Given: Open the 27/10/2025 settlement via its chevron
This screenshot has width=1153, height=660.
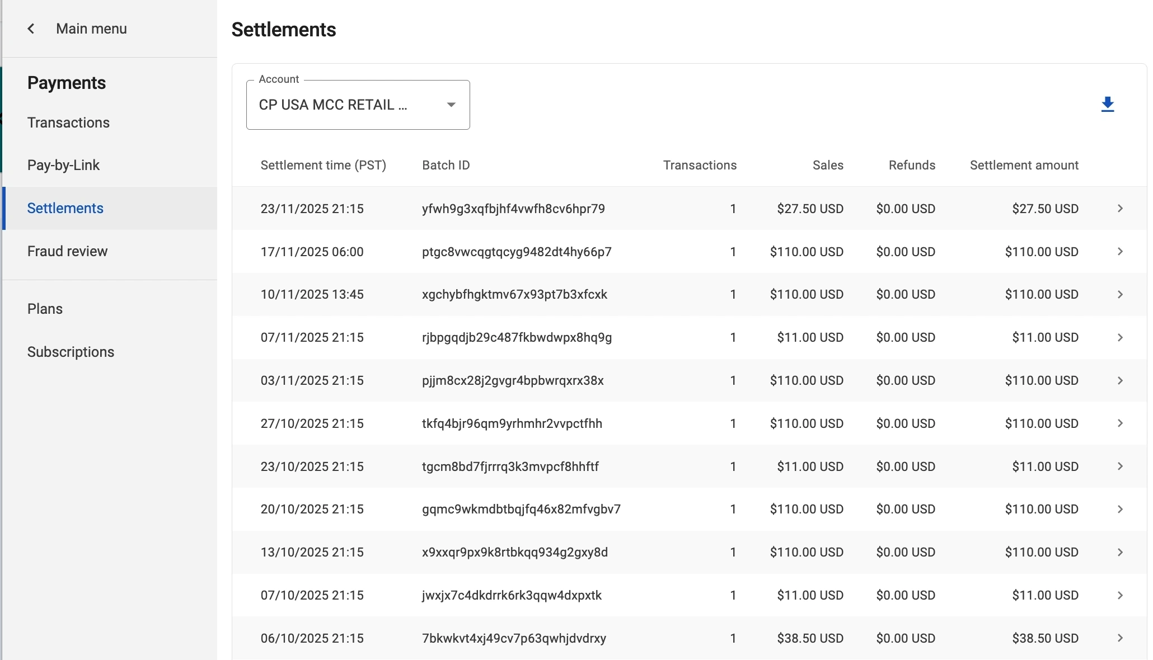Looking at the screenshot, I should [1120, 423].
